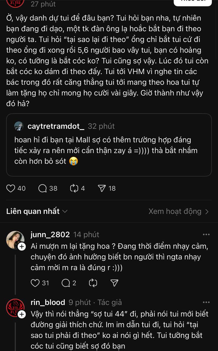View caytretramdot_'s avatar in quoted post
The image size is (218, 351).
point(19,126)
